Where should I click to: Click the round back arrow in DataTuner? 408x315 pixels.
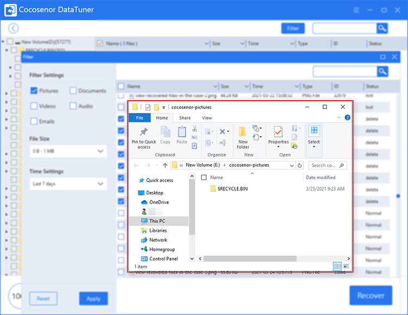pos(13,28)
